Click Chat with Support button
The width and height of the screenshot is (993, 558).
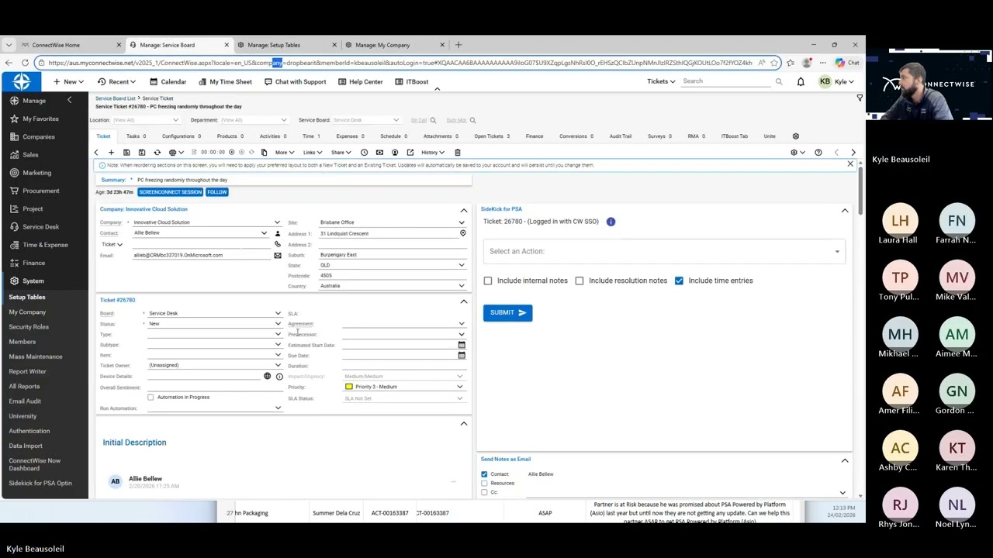tap(295, 81)
